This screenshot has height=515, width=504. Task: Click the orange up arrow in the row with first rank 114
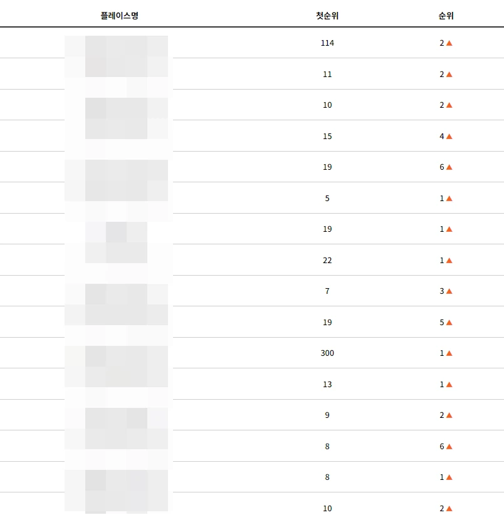pyautogui.click(x=449, y=43)
